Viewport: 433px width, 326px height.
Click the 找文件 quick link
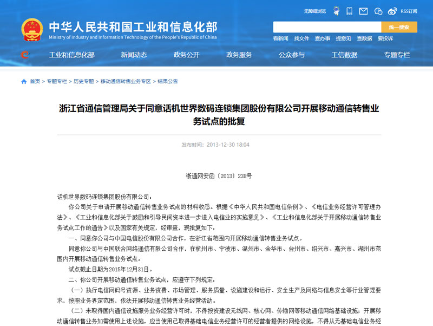[301, 38]
